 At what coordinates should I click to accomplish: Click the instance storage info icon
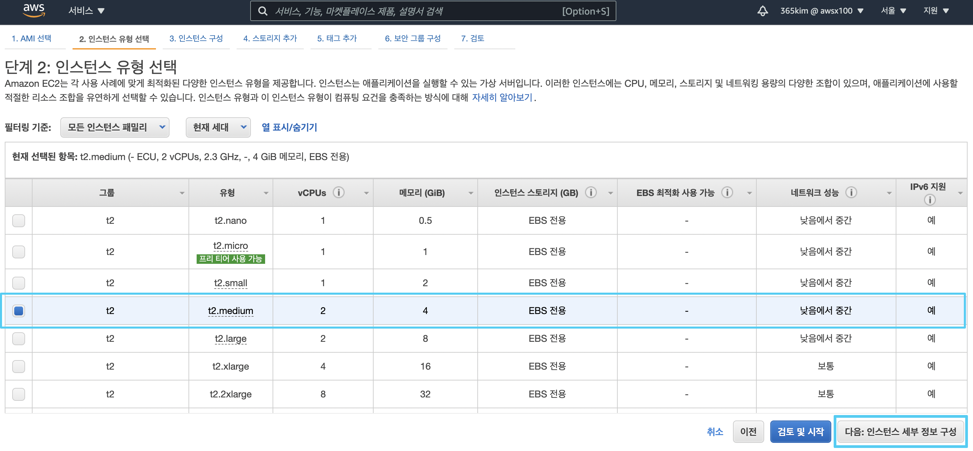tap(591, 193)
